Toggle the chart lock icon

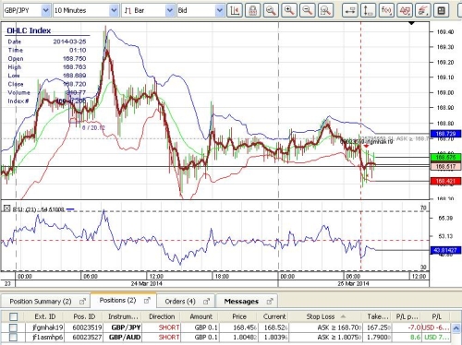(x=252, y=10)
